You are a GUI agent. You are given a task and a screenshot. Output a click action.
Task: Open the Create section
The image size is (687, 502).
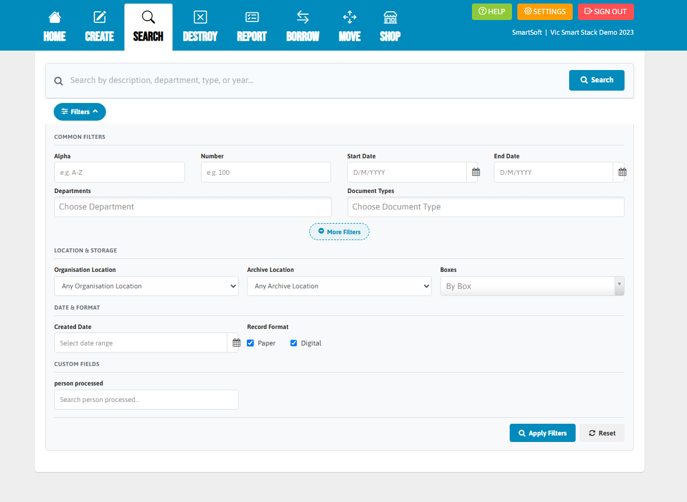pyautogui.click(x=100, y=26)
